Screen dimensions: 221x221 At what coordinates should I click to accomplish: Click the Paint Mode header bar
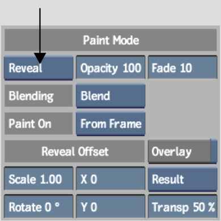click(110, 40)
